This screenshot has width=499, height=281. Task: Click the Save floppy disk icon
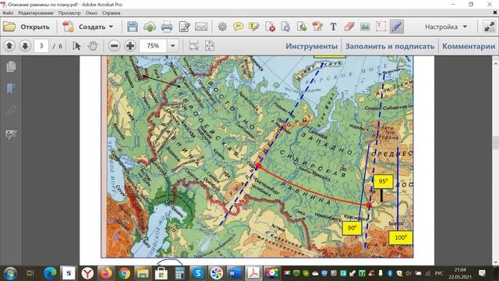[132, 27]
